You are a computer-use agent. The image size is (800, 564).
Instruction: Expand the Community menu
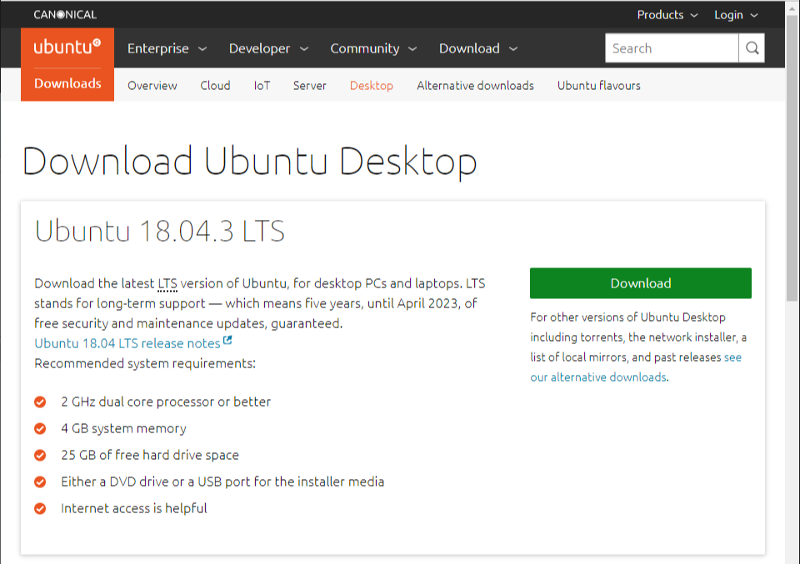[373, 48]
